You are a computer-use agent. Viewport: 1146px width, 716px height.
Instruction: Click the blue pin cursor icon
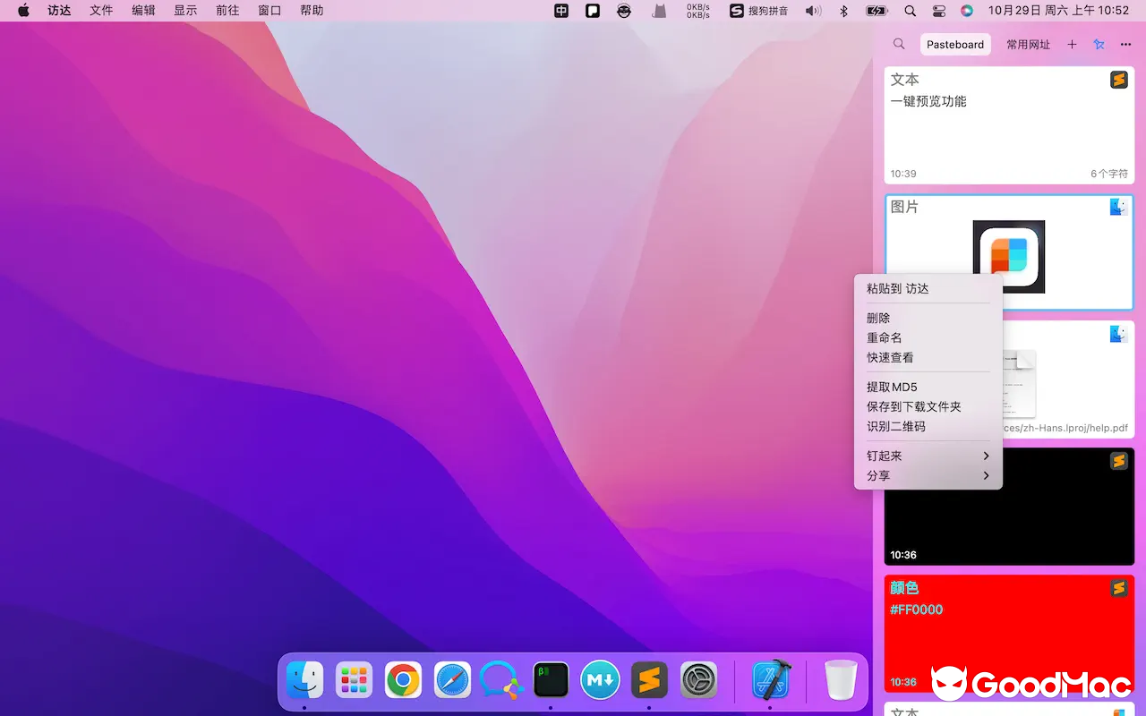(1099, 43)
